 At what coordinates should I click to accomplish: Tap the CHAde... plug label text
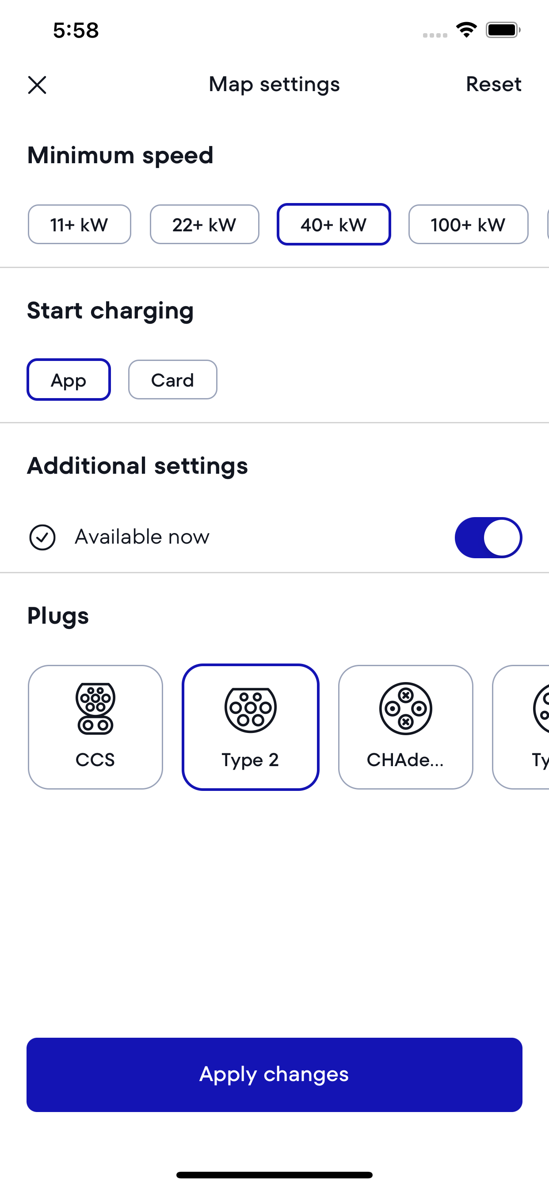tap(405, 760)
